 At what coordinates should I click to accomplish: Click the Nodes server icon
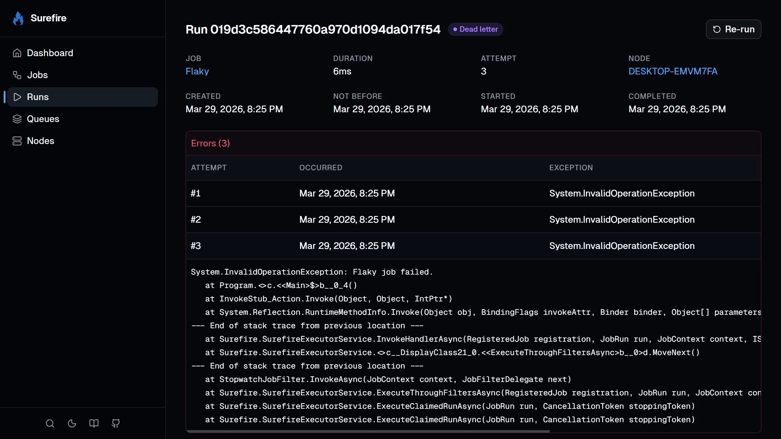point(17,141)
